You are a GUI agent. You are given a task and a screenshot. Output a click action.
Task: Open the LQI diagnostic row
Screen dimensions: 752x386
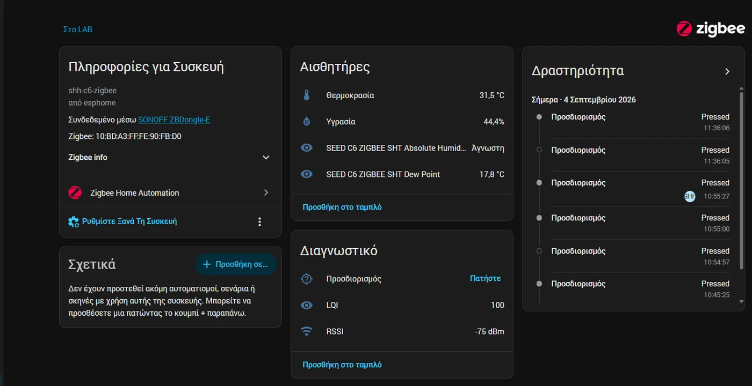tap(402, 305)
